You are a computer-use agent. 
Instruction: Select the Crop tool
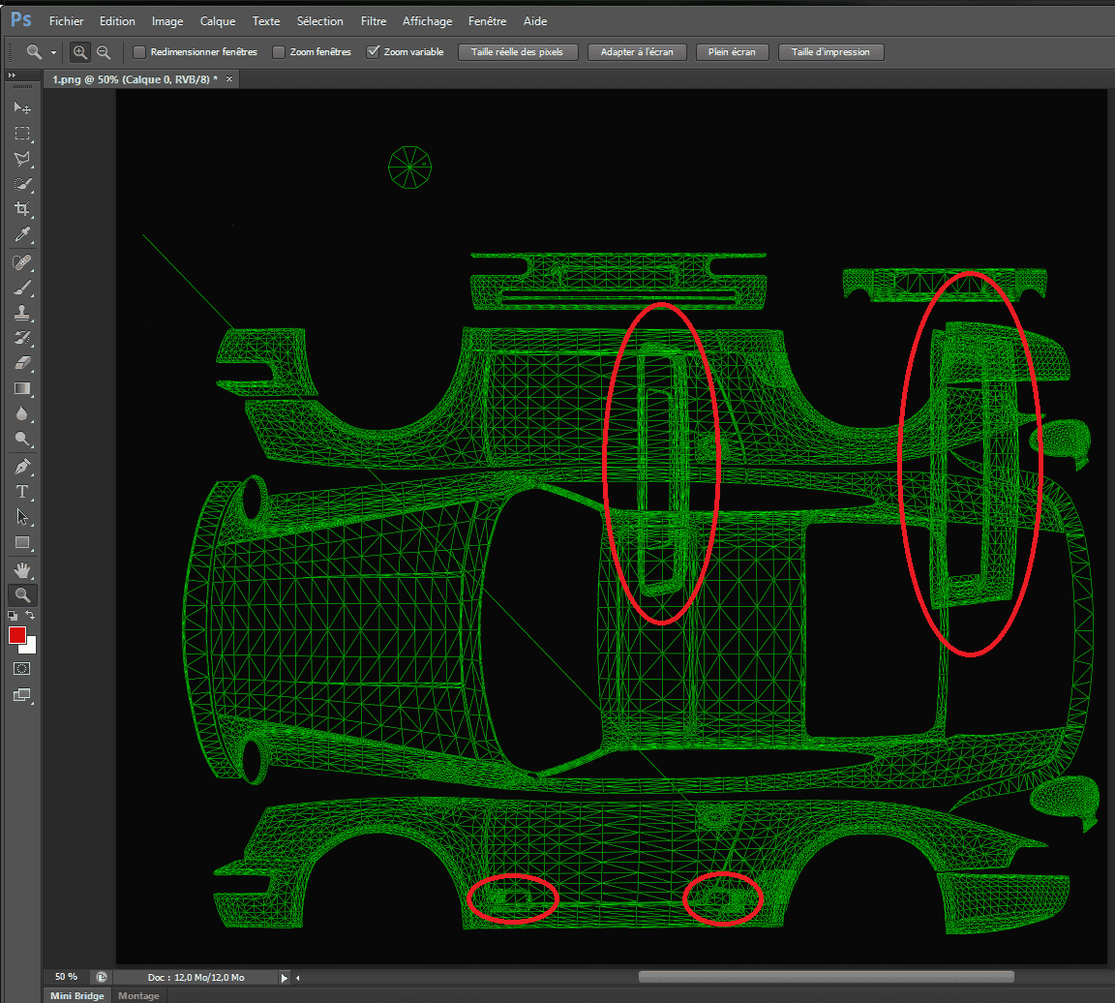(22, 209)
